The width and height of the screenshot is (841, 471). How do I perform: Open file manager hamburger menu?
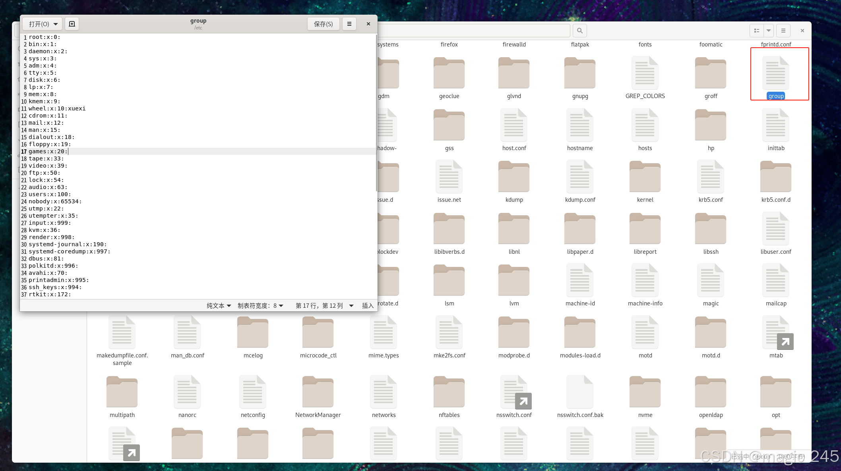tap(783, 31)
